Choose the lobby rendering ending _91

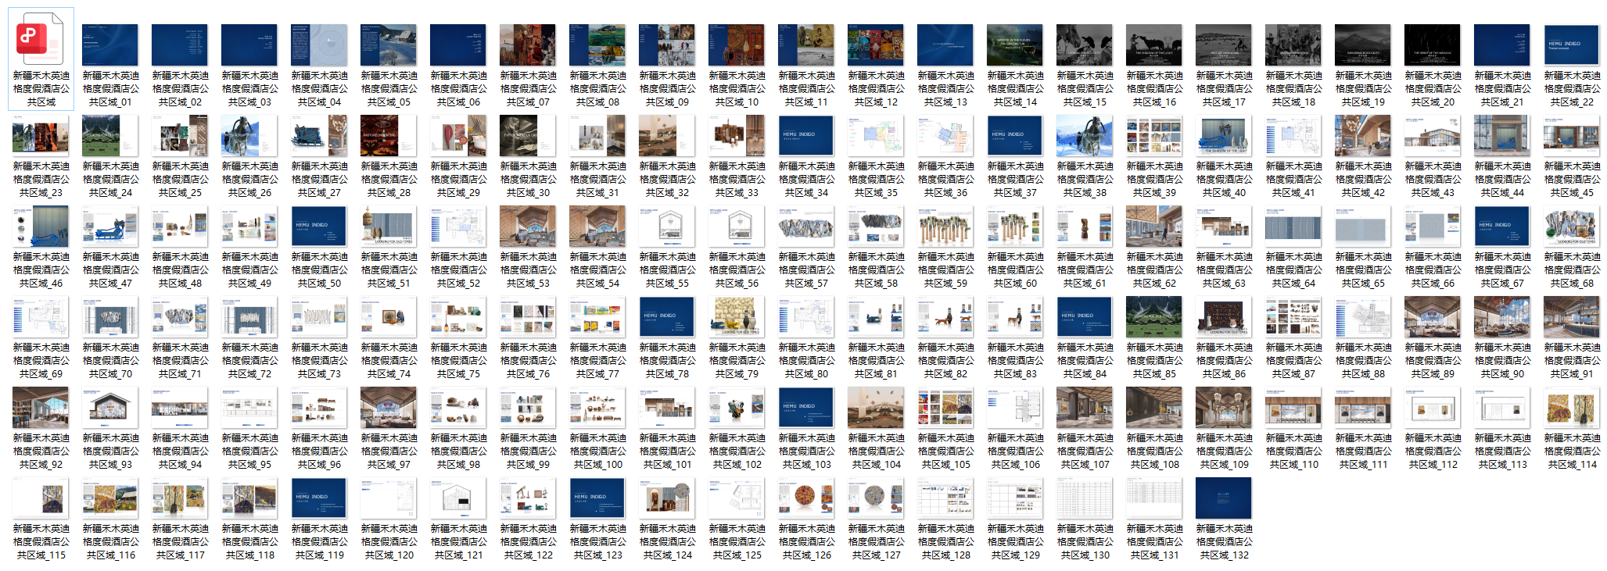point(1572,316)
